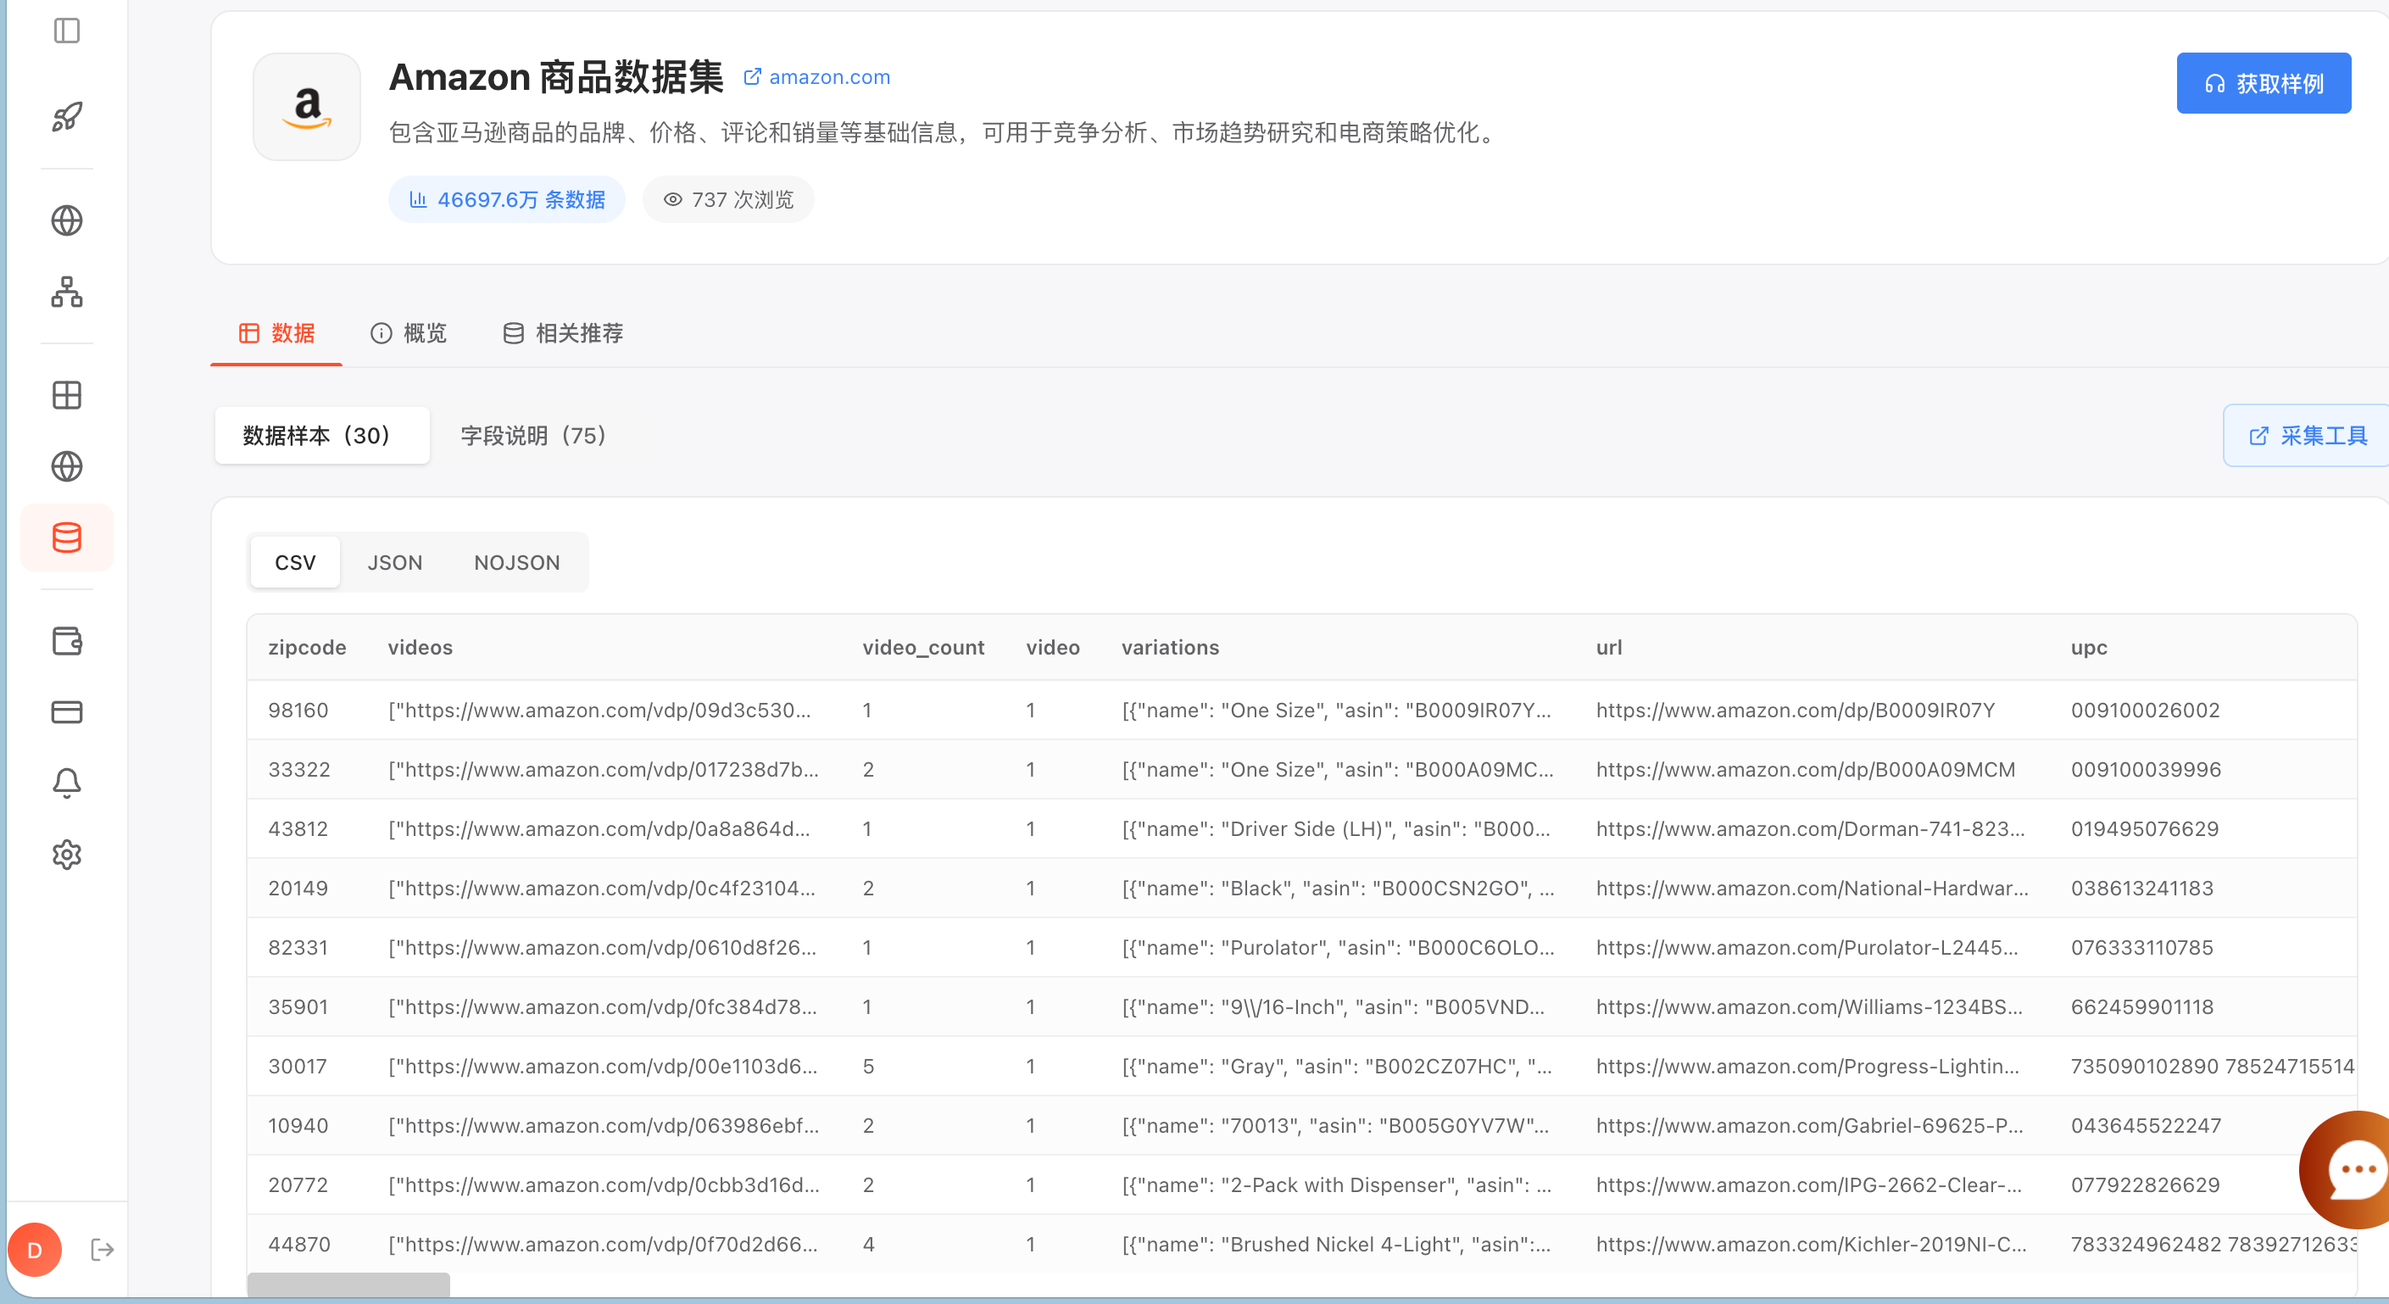Open the grid layout icon in sidebar
2389x1304 pixels.
click(67, 395)
